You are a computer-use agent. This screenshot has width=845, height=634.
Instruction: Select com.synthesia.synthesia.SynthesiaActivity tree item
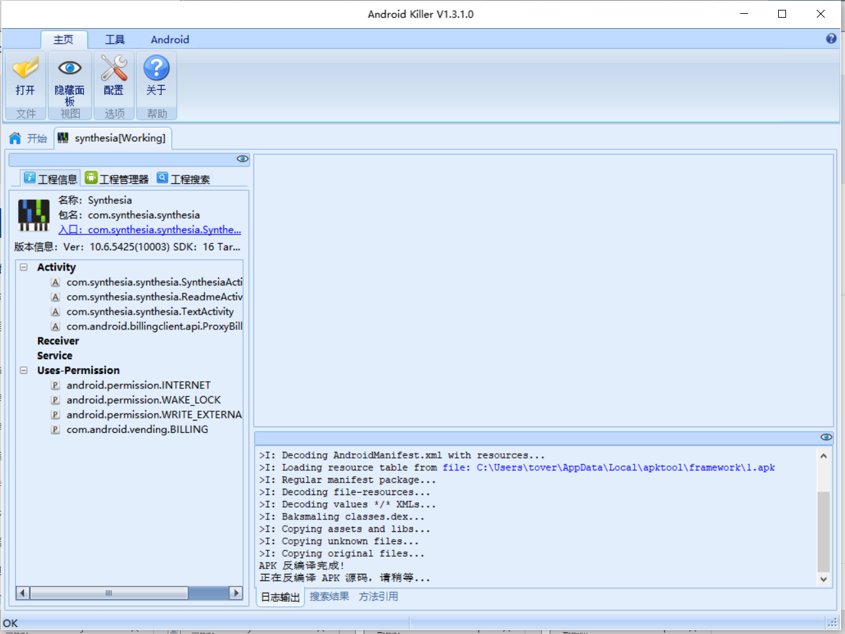coord(155,282)
